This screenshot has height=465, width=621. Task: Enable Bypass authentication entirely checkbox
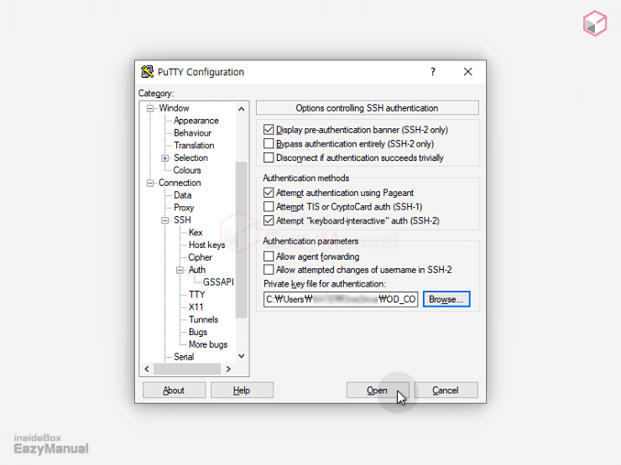tap(269, 143)
